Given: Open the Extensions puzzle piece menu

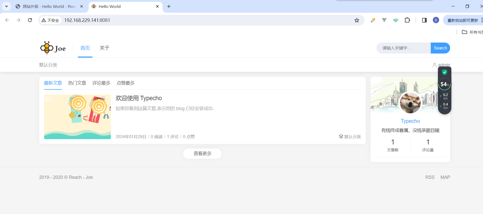Looking at the screenshot, I should click(407, 20).
